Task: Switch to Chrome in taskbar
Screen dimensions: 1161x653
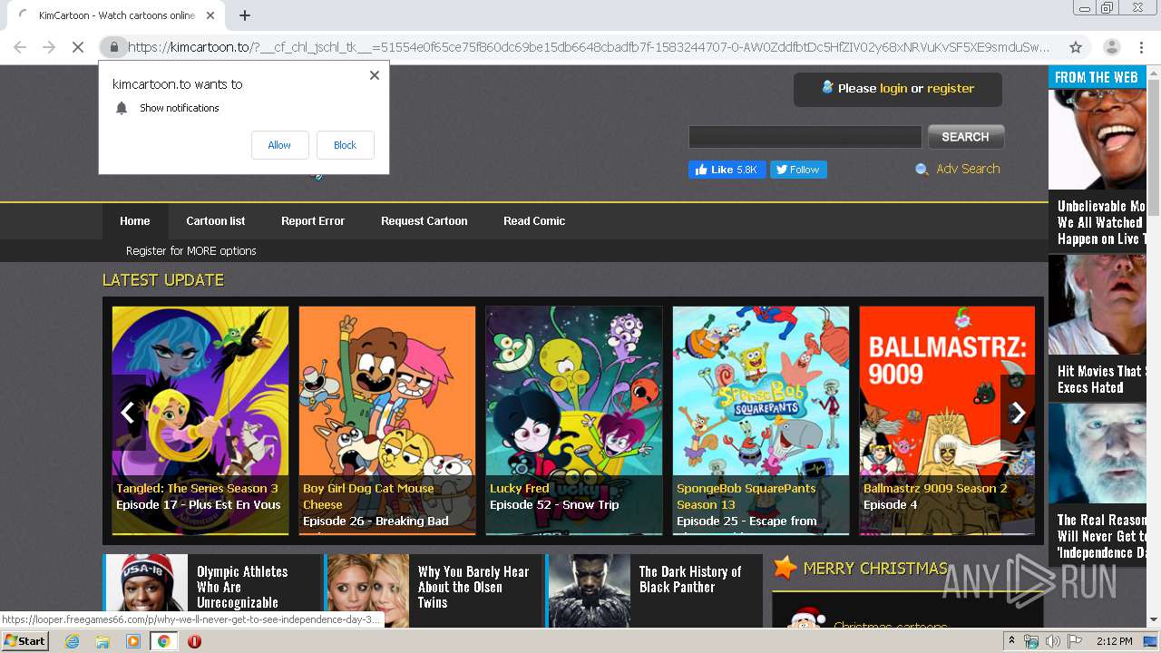Action: [163, 641]
